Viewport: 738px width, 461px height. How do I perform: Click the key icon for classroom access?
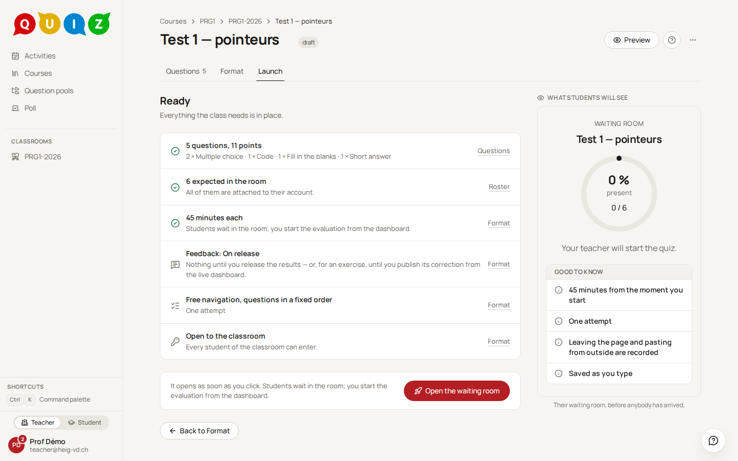click(175, 342)
